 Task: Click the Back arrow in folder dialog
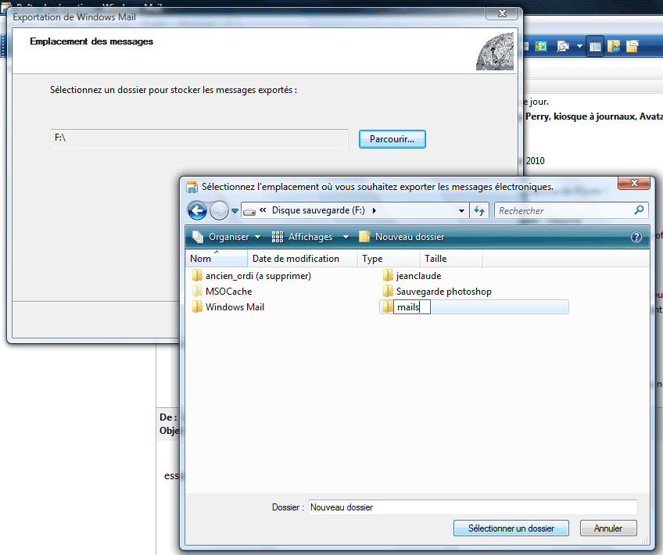point(197,210)
